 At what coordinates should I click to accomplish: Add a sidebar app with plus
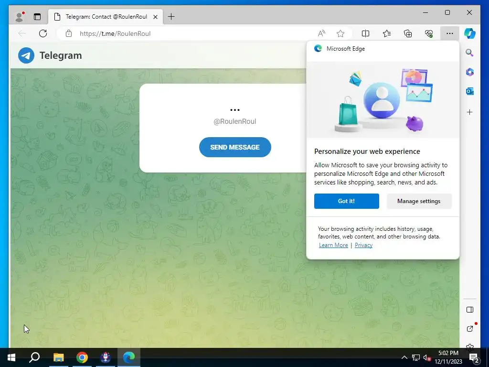coord(470,112)
